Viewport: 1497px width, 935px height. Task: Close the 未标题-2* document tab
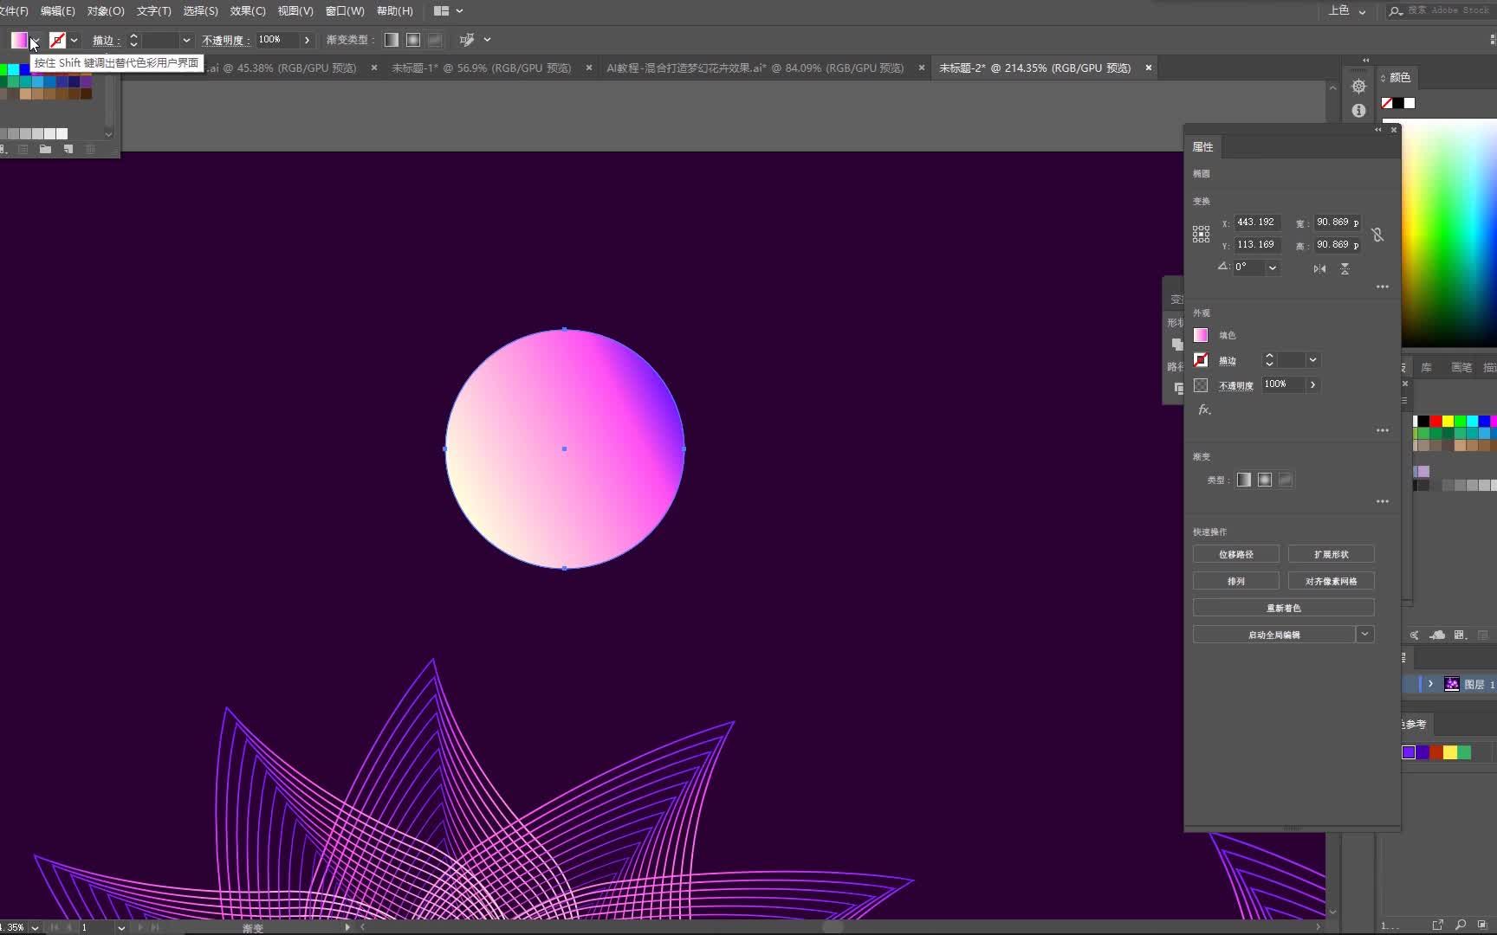1149,68
